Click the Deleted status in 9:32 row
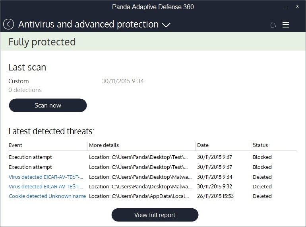The width and height of the screenshot is (306, 227). click(x=262, y=186)
